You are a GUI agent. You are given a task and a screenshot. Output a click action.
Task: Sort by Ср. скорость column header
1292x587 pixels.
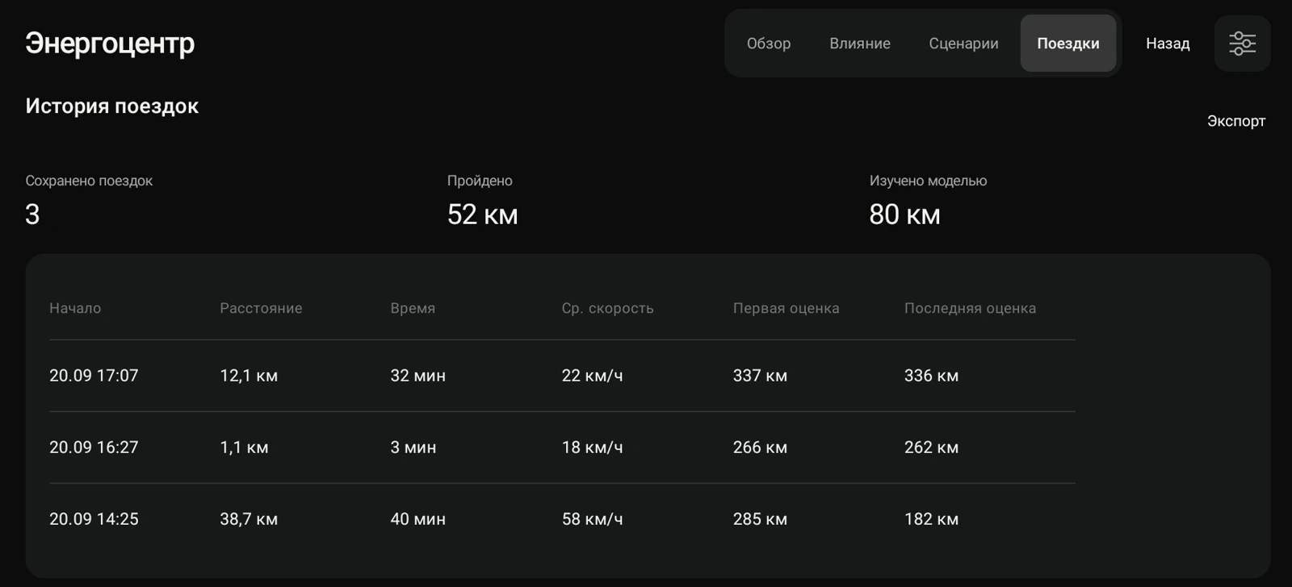607,308
